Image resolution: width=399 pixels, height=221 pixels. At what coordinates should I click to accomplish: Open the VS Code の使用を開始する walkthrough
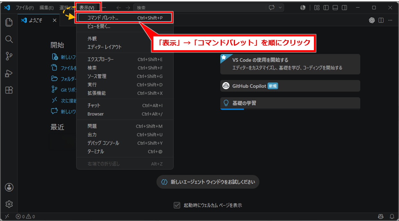coord(290,64)
